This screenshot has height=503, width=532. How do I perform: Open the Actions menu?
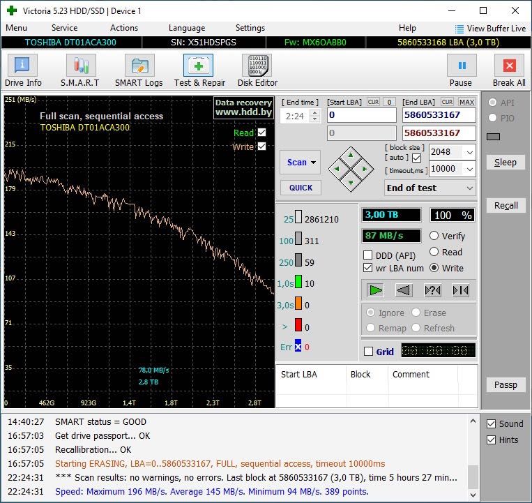pos(124,28)
